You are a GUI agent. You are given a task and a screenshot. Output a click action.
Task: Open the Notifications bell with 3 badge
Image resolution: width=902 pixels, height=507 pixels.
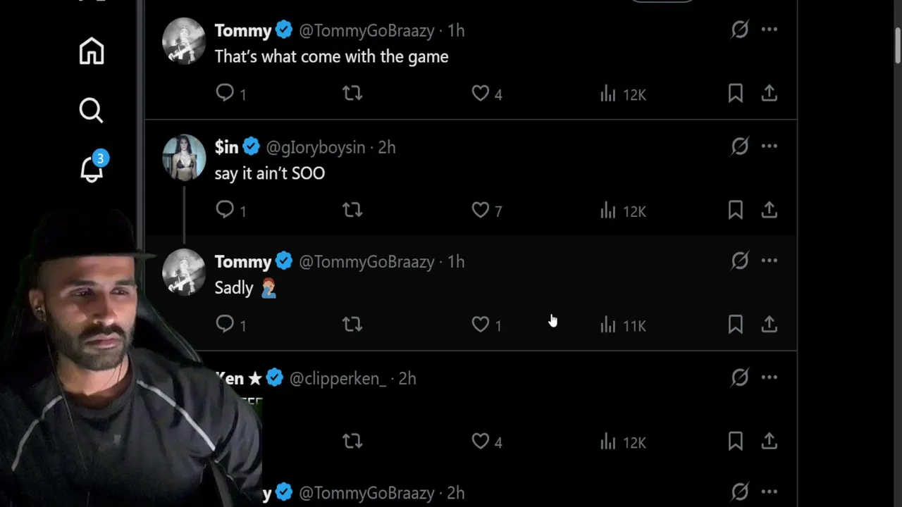click(x=92, y=169)
